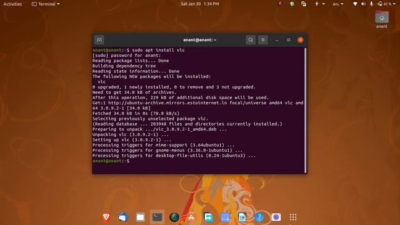Viewport: 400px width, 225px height.
Task: Open Help from the dock
Action: [259, 217]
